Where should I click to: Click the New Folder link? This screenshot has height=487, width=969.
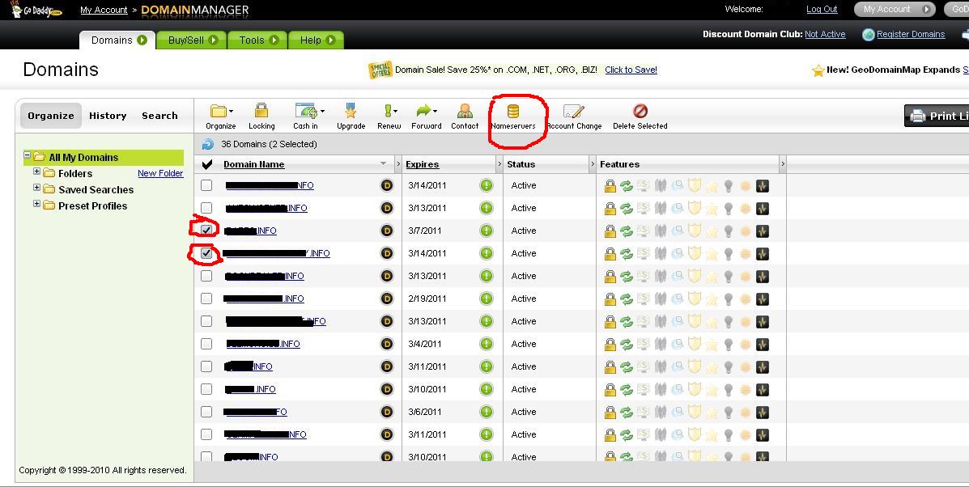[160, 173]
